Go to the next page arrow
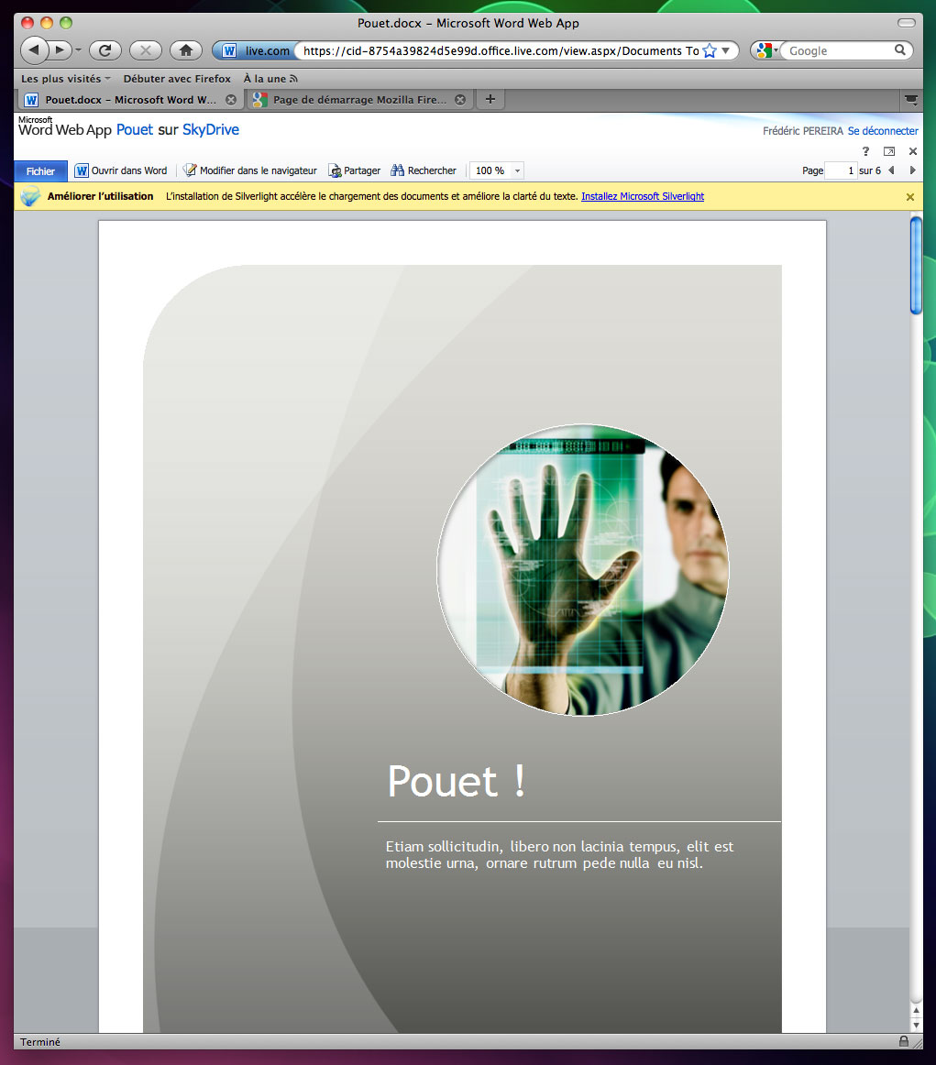 pyautogui.click(x=912, y=170)
